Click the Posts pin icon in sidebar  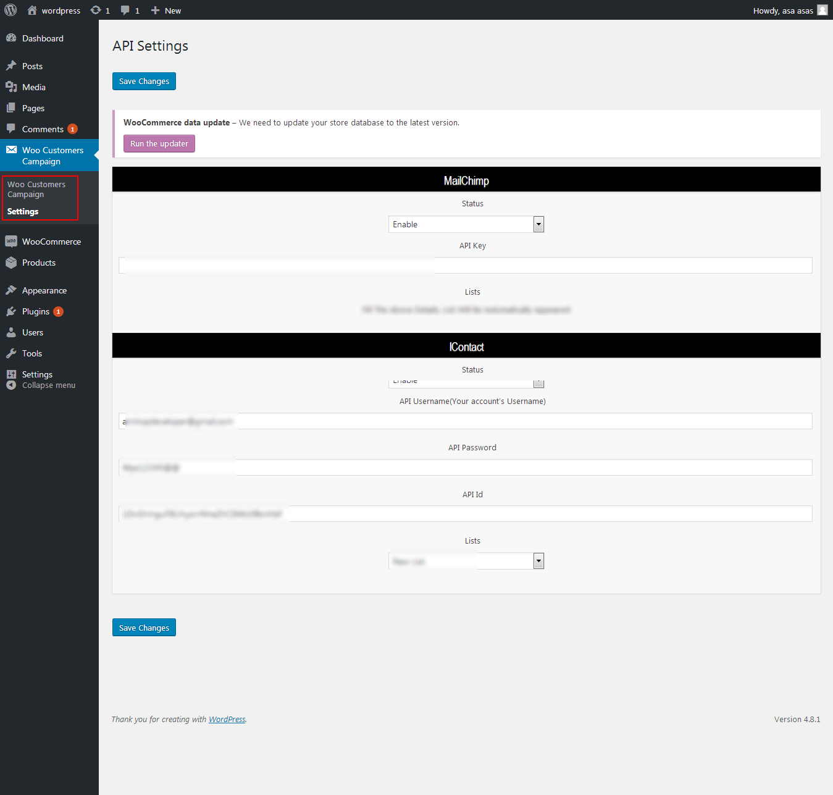point(11,65)
